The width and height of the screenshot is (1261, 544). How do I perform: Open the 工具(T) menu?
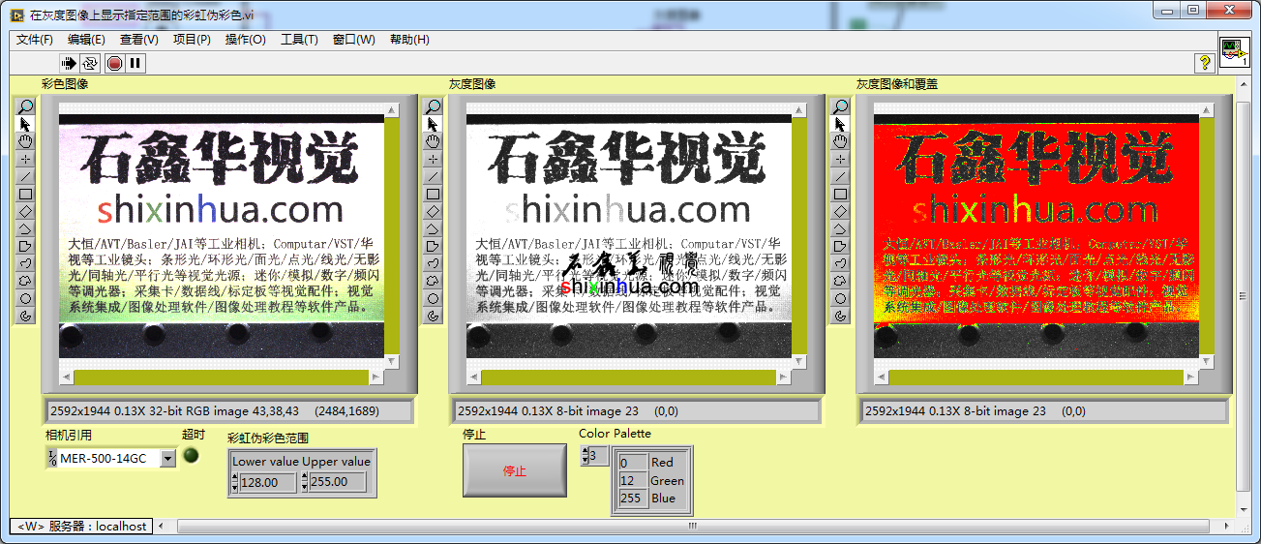pyautogui.click(x=299, y=40)
